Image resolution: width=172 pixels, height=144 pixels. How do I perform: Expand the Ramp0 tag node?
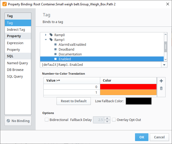tap(46, 35)
